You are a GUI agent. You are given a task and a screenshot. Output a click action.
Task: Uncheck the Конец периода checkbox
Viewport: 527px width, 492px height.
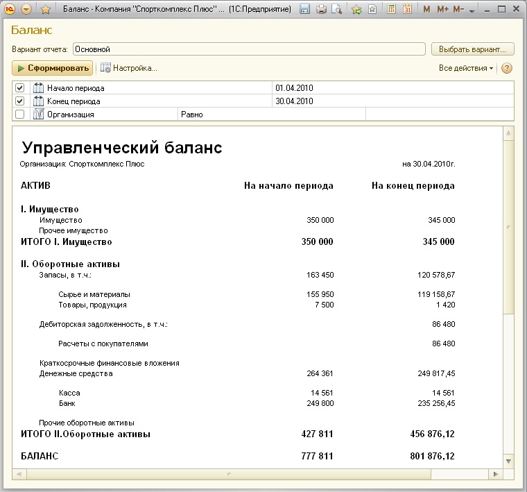pos(20,101)
